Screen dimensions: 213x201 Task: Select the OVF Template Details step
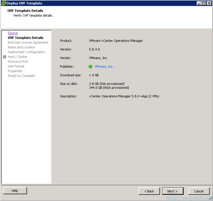(25, 38)
